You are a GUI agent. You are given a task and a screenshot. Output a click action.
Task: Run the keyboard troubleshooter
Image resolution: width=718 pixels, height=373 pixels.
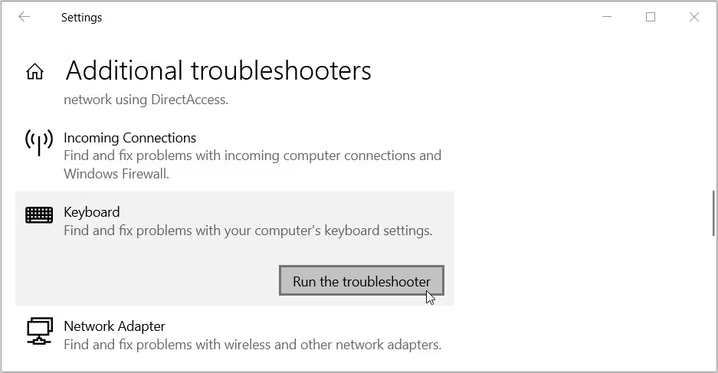pyautogui.click(x=361, y=281)
